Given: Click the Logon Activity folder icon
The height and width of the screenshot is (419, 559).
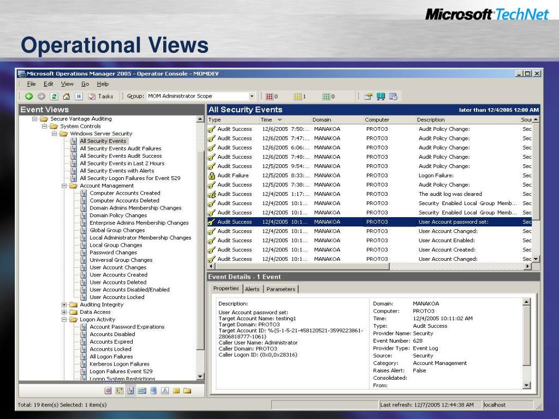Looking at the screenshot, I should coord(74,319).
